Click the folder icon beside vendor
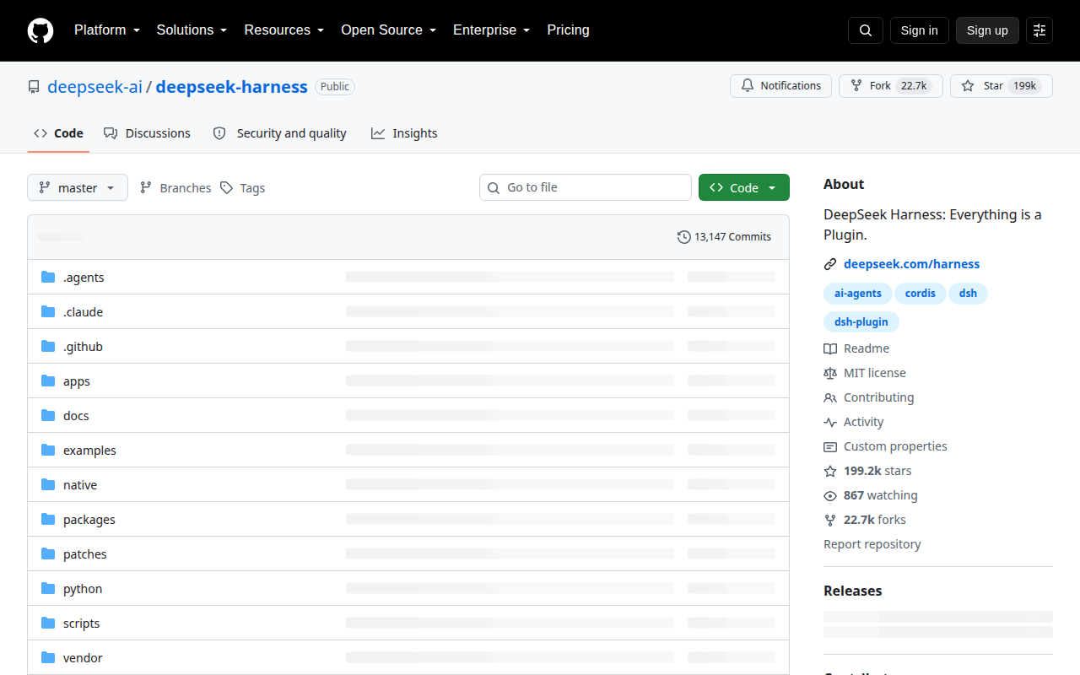 48,658
